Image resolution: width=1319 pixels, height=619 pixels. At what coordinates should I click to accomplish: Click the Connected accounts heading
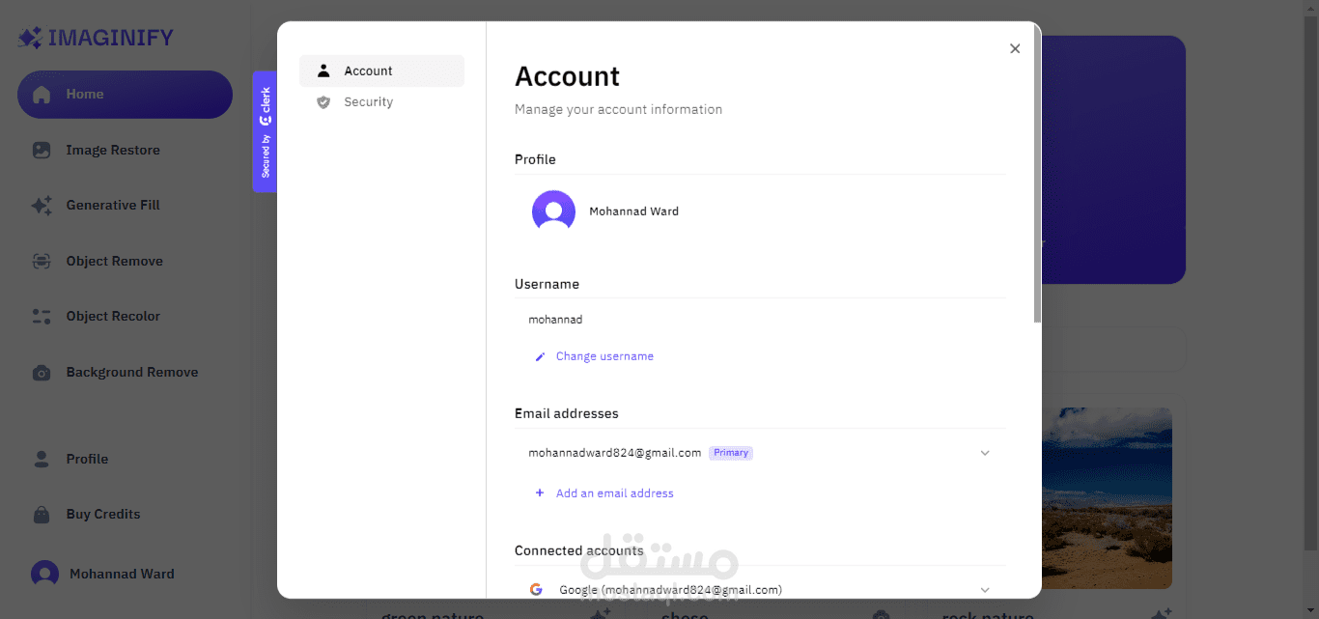pos(578,550)
